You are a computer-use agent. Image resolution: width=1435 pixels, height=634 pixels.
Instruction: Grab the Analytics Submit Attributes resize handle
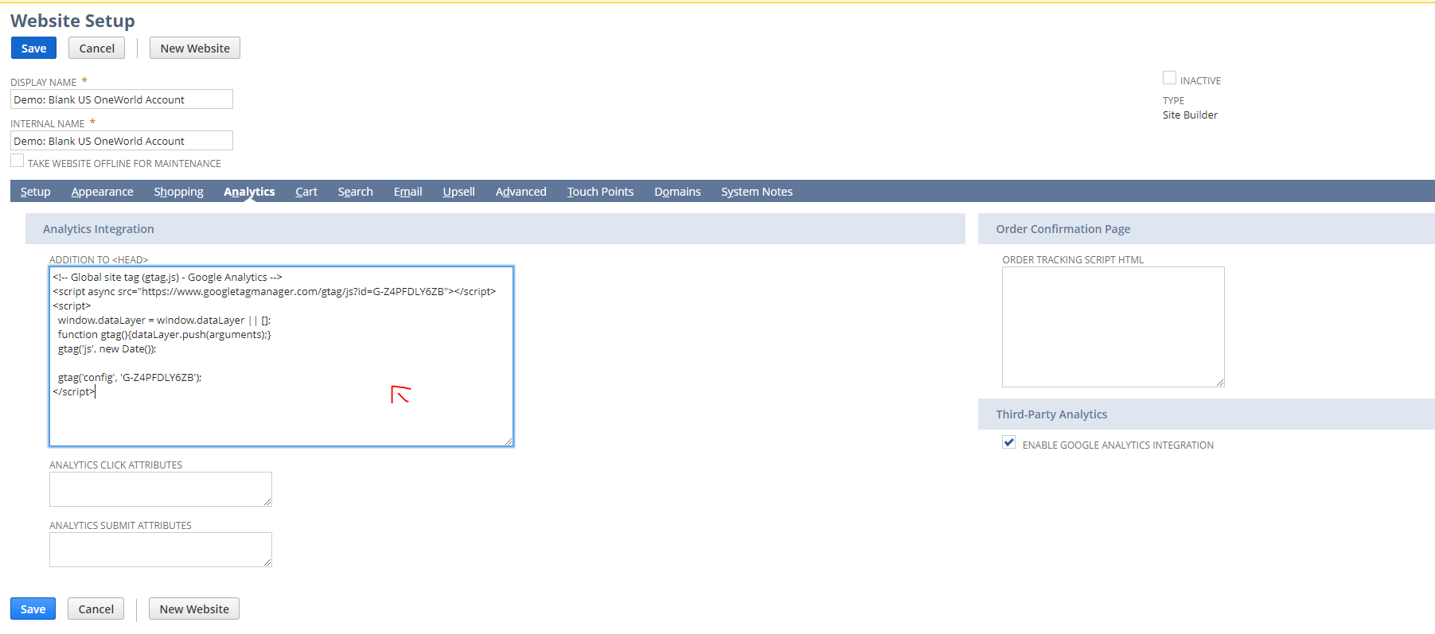(x=267, y=562)
